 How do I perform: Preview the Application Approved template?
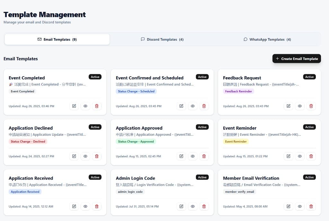click(x=193, y=156)
